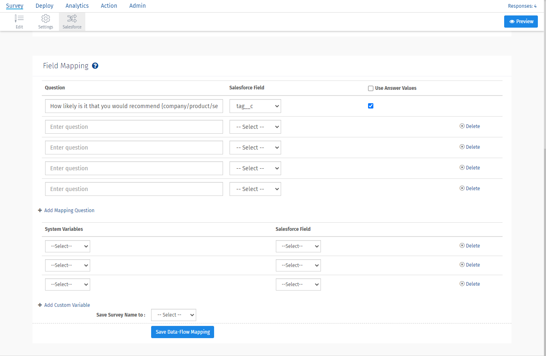Click delete icon on first system variable row
Image resolution: width=546 pixels, height=356 pixels.
[462, 245]
